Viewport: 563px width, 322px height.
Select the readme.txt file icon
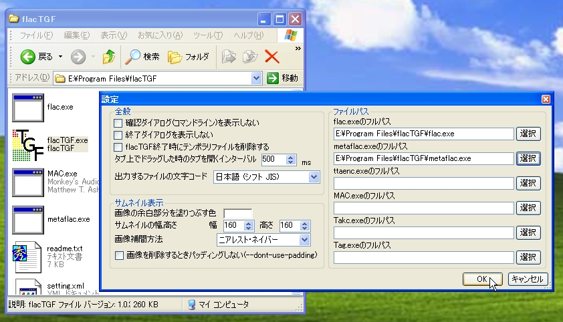point(27,257)
